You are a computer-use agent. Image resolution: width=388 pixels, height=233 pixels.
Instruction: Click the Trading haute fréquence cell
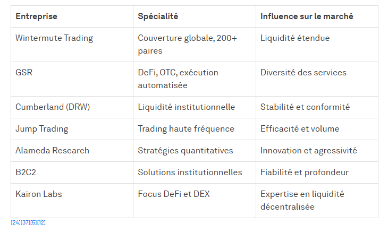coord(186,129)
